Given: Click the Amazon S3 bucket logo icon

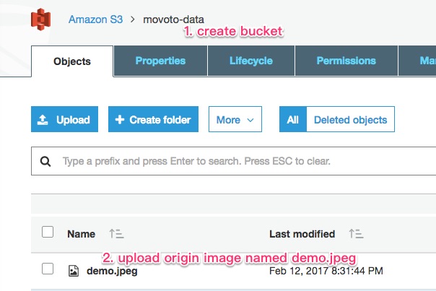Looking at the screenshot, I should coord(40,19).
